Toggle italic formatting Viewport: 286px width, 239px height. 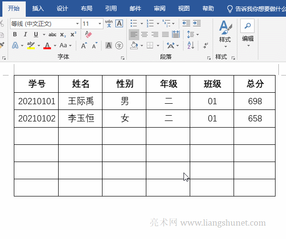click(x=26, y=34)
